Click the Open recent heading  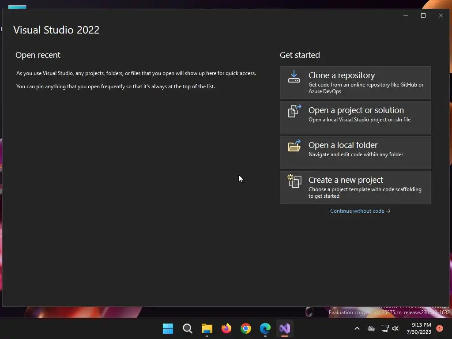tap(38, 55)
